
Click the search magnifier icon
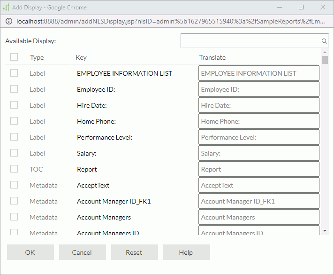324,41
